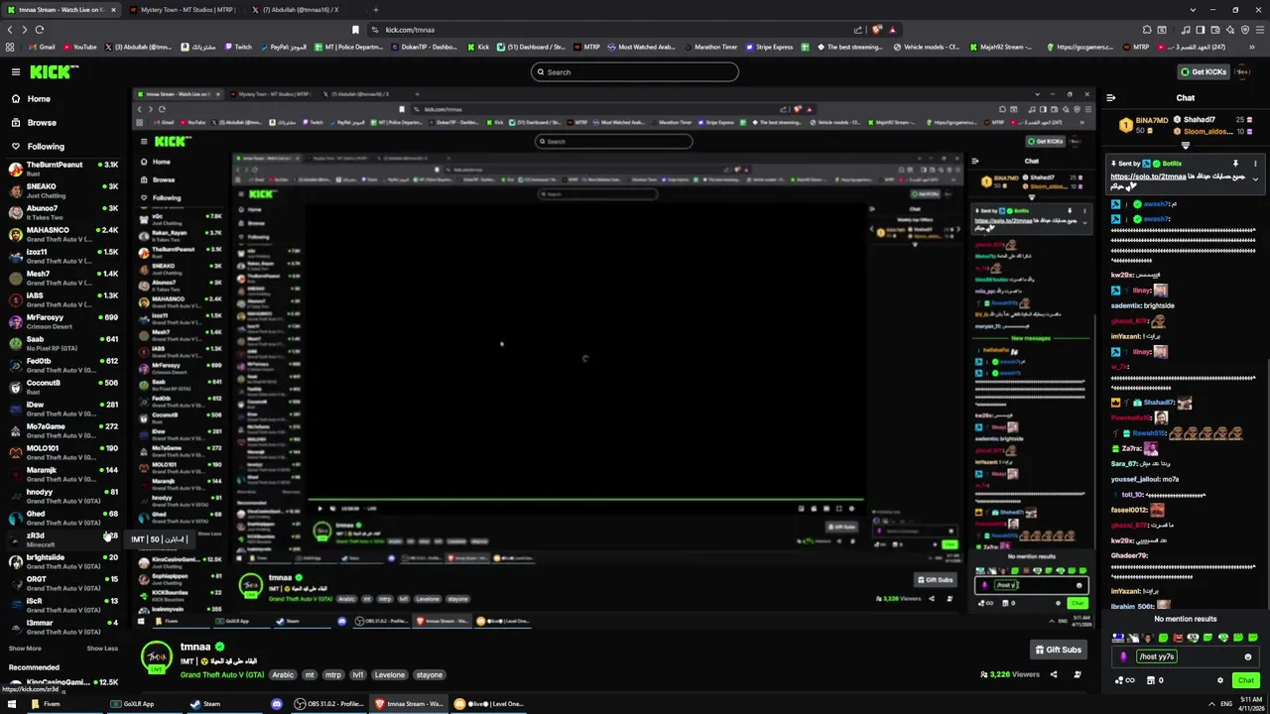Click the channel points infinity icon

[x=1124, y=680]
